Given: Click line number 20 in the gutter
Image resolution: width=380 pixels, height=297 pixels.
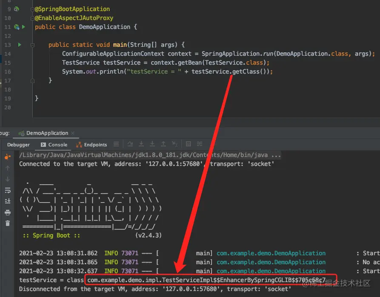Looking at the screenshot, I should point(8,108).
